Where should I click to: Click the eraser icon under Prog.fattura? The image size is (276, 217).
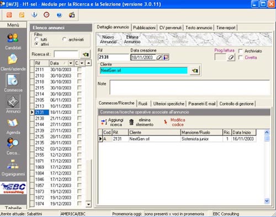231,57
